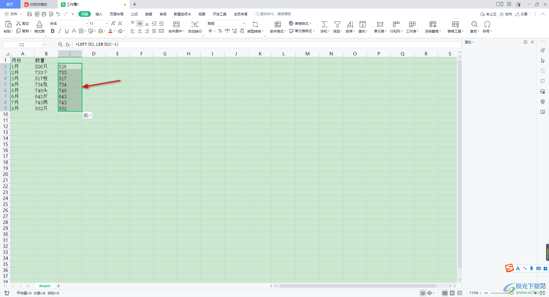Screen dimensions: 549x297
Task: Click the Sort (排序) icon
Action: point(350,24)
